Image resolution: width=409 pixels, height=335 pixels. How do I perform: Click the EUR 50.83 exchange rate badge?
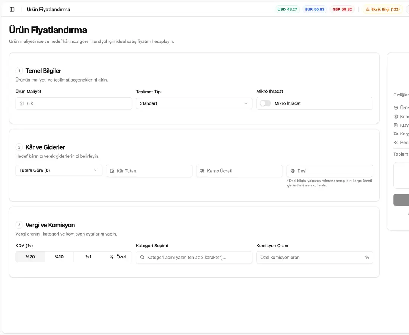click(315, 9)
